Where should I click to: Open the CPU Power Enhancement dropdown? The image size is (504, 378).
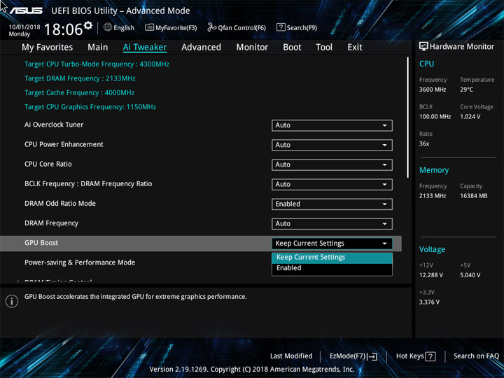(x=332, y=145)
